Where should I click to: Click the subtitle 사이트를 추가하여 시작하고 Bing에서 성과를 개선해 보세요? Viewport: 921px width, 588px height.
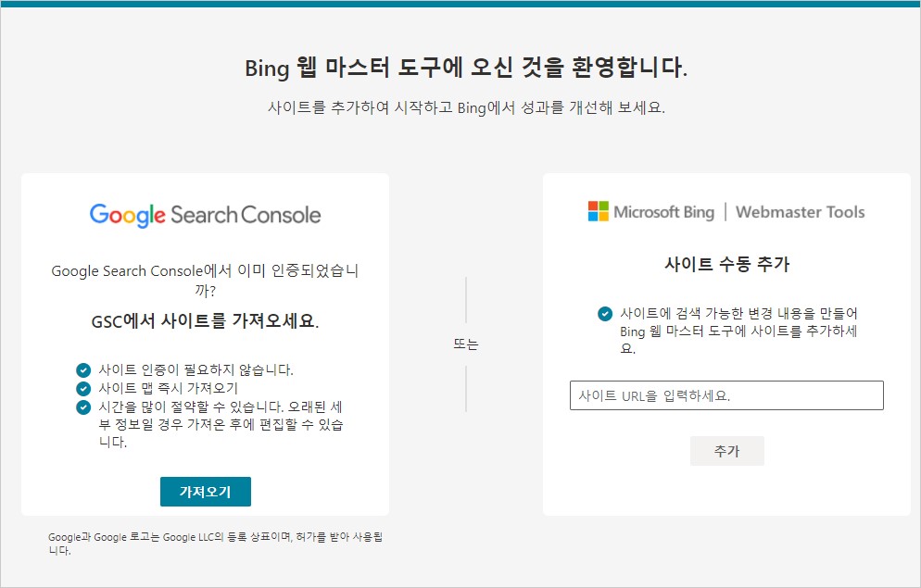[466, 107]
